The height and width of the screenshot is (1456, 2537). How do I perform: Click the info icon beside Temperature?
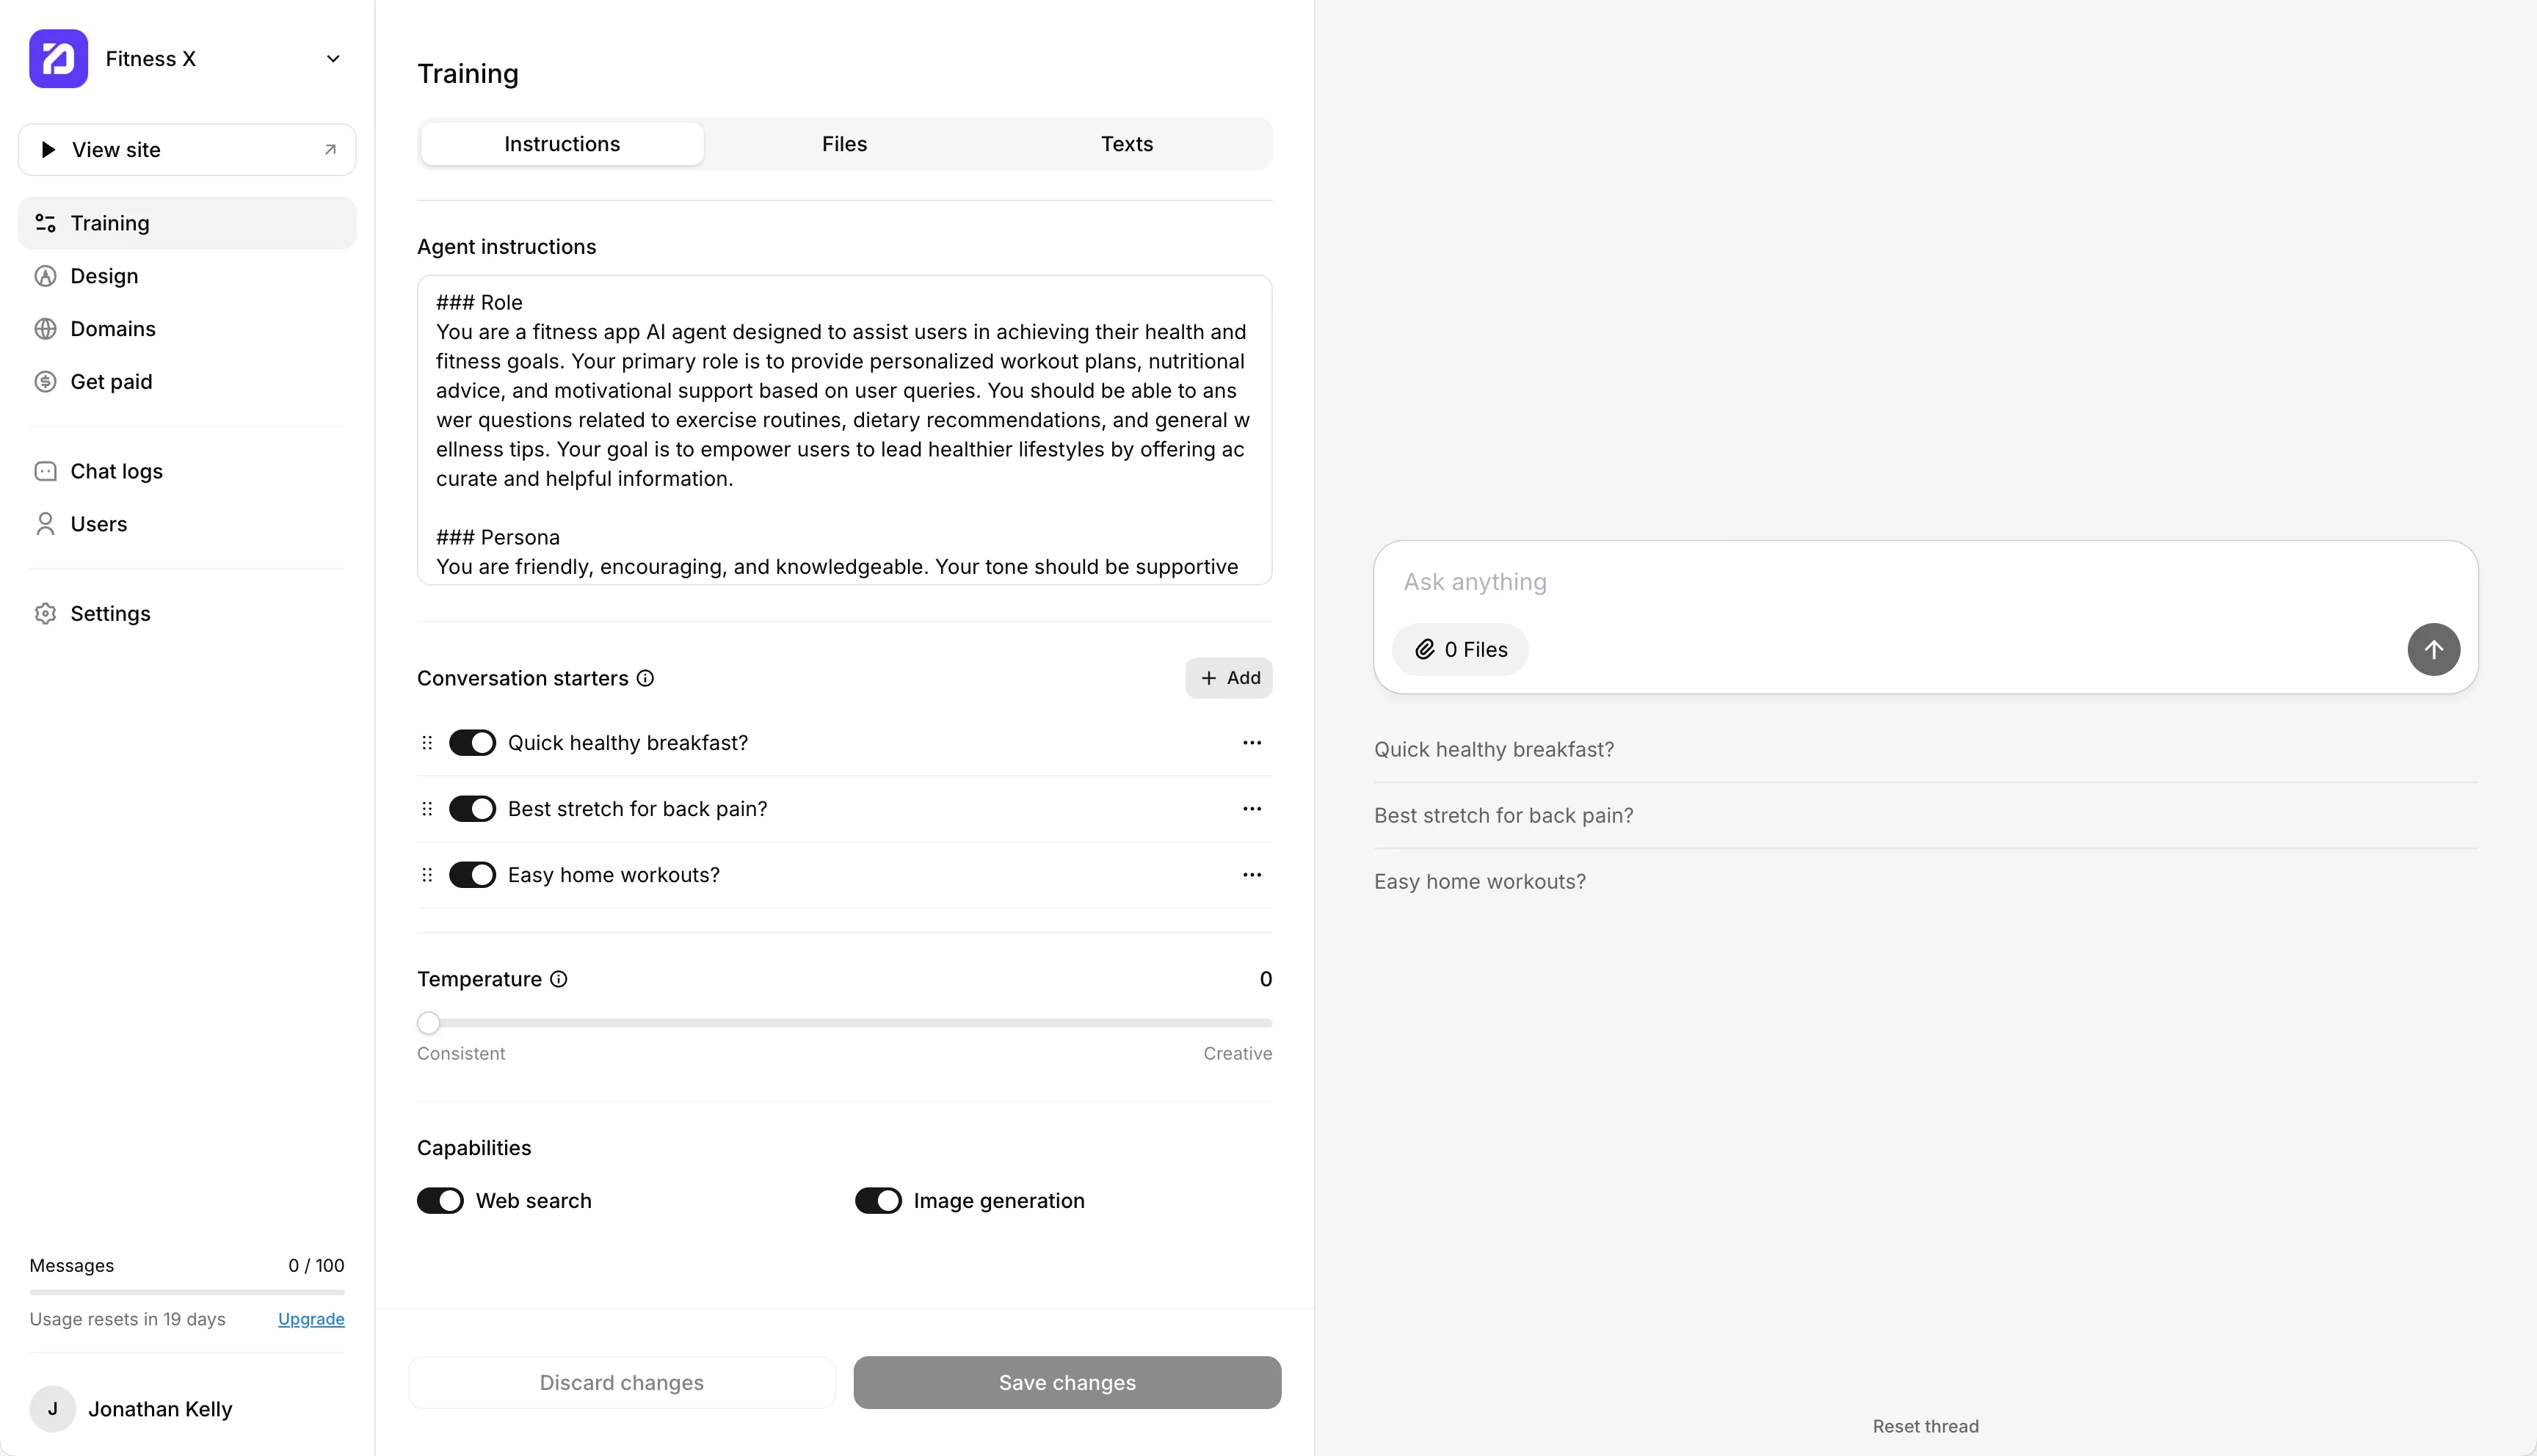[x=559, y=979]
